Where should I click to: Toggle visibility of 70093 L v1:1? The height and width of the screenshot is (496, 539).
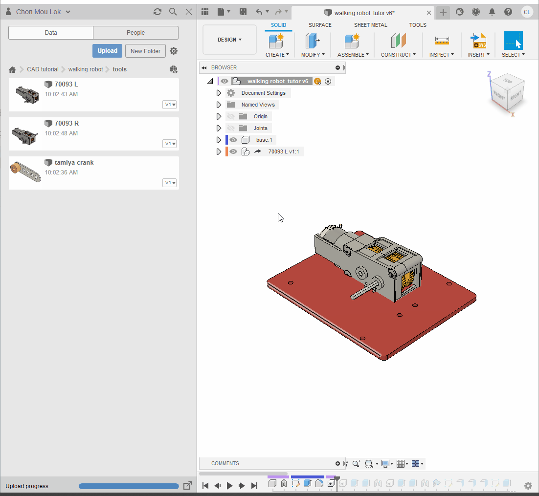pyautogui.click(x=233, y=151)
